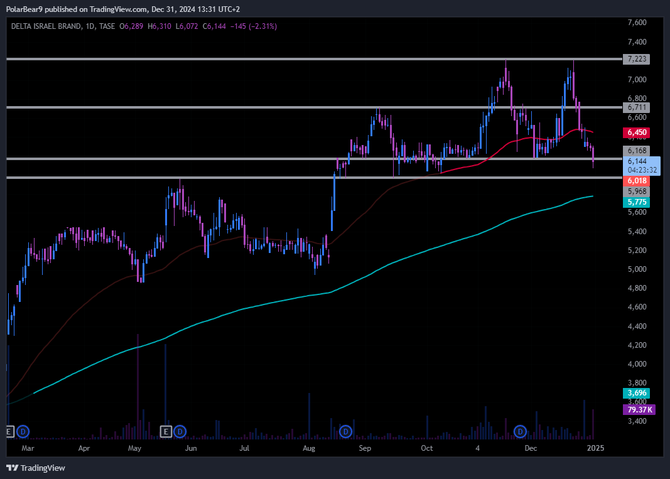Screen dimensions: 670x479
Task: Click the red 6,018 price label
Action: point(636,181)
